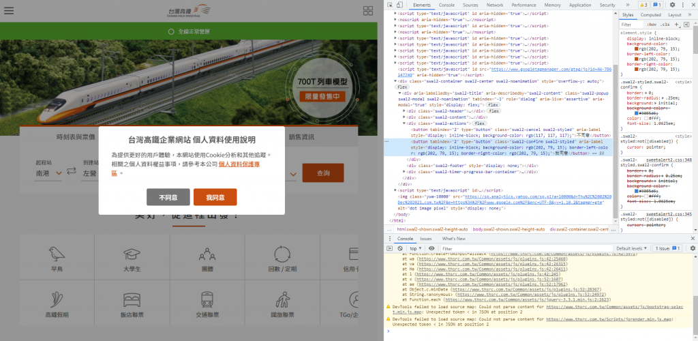This screenshot has width=698, height=341.
Task: Toggle the computed styles sidebar pane
Action: [686, 25]
